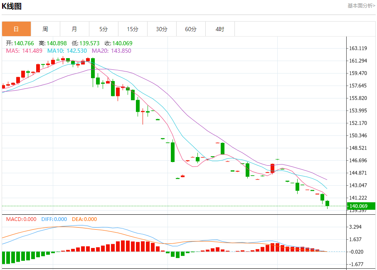Open the 15分 interval tab
Viewport: 377px width, 270px height.
point(133,29)
